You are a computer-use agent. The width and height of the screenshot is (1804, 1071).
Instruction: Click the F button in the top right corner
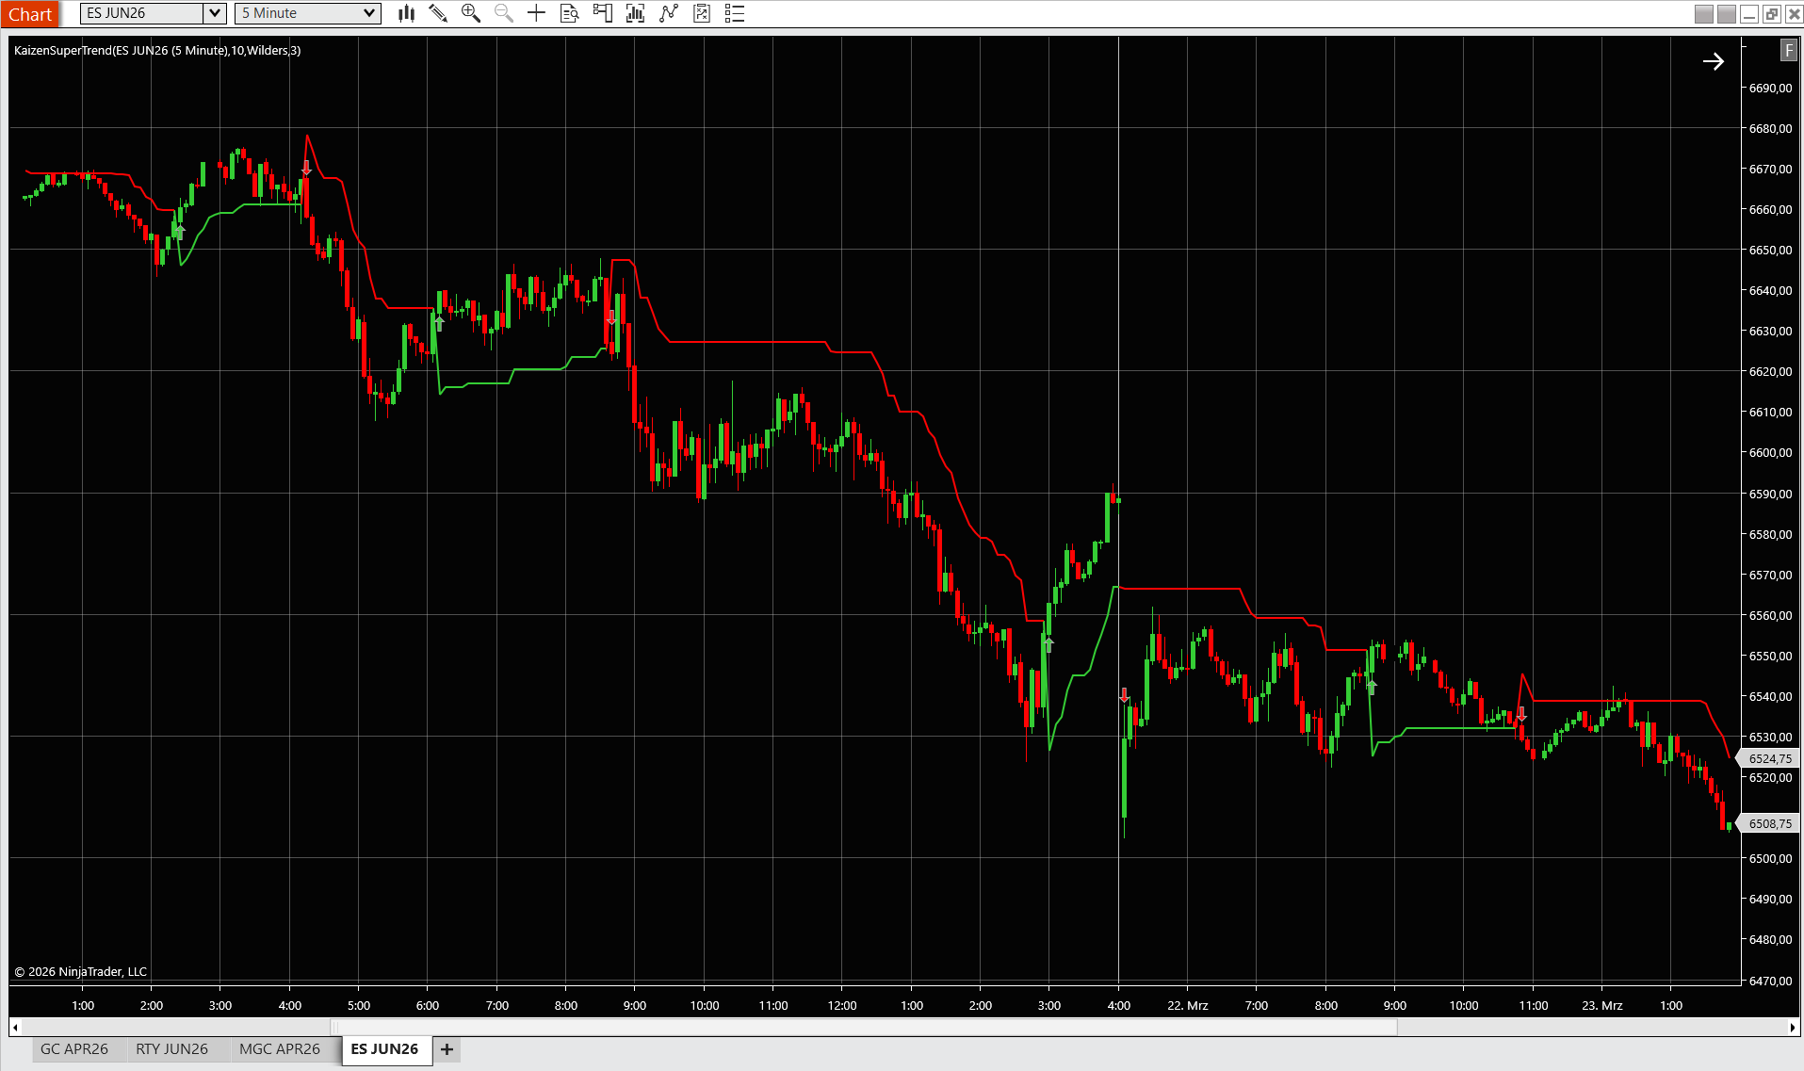point(1788,50)
